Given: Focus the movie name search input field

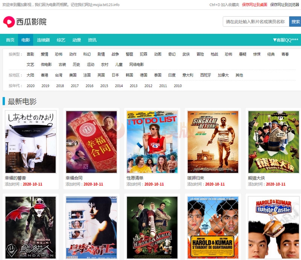Looking at the screenshot, I should click(255, 22).
